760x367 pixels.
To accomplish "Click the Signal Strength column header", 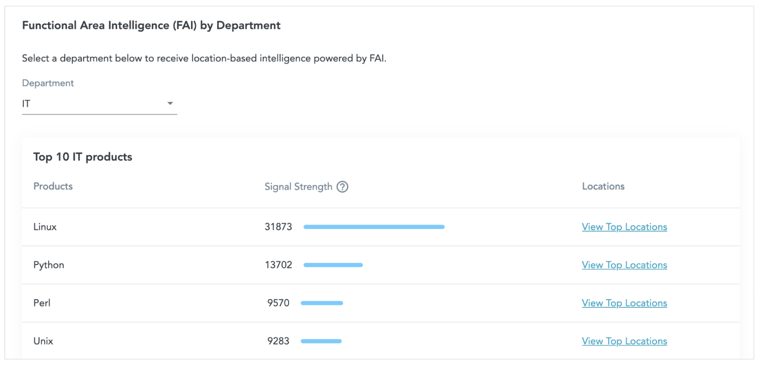I will (x=298, y=186).
